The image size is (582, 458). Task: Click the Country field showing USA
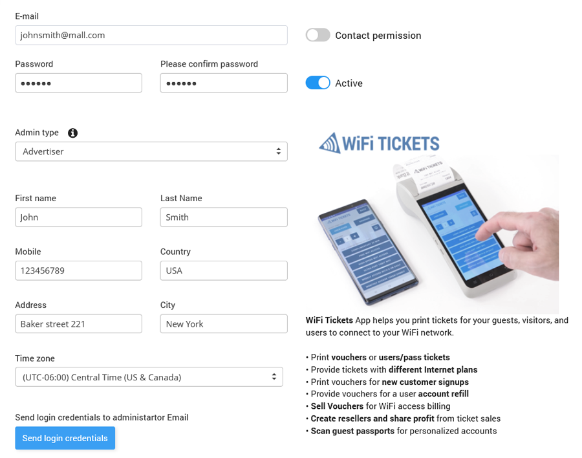pos(224,270)
